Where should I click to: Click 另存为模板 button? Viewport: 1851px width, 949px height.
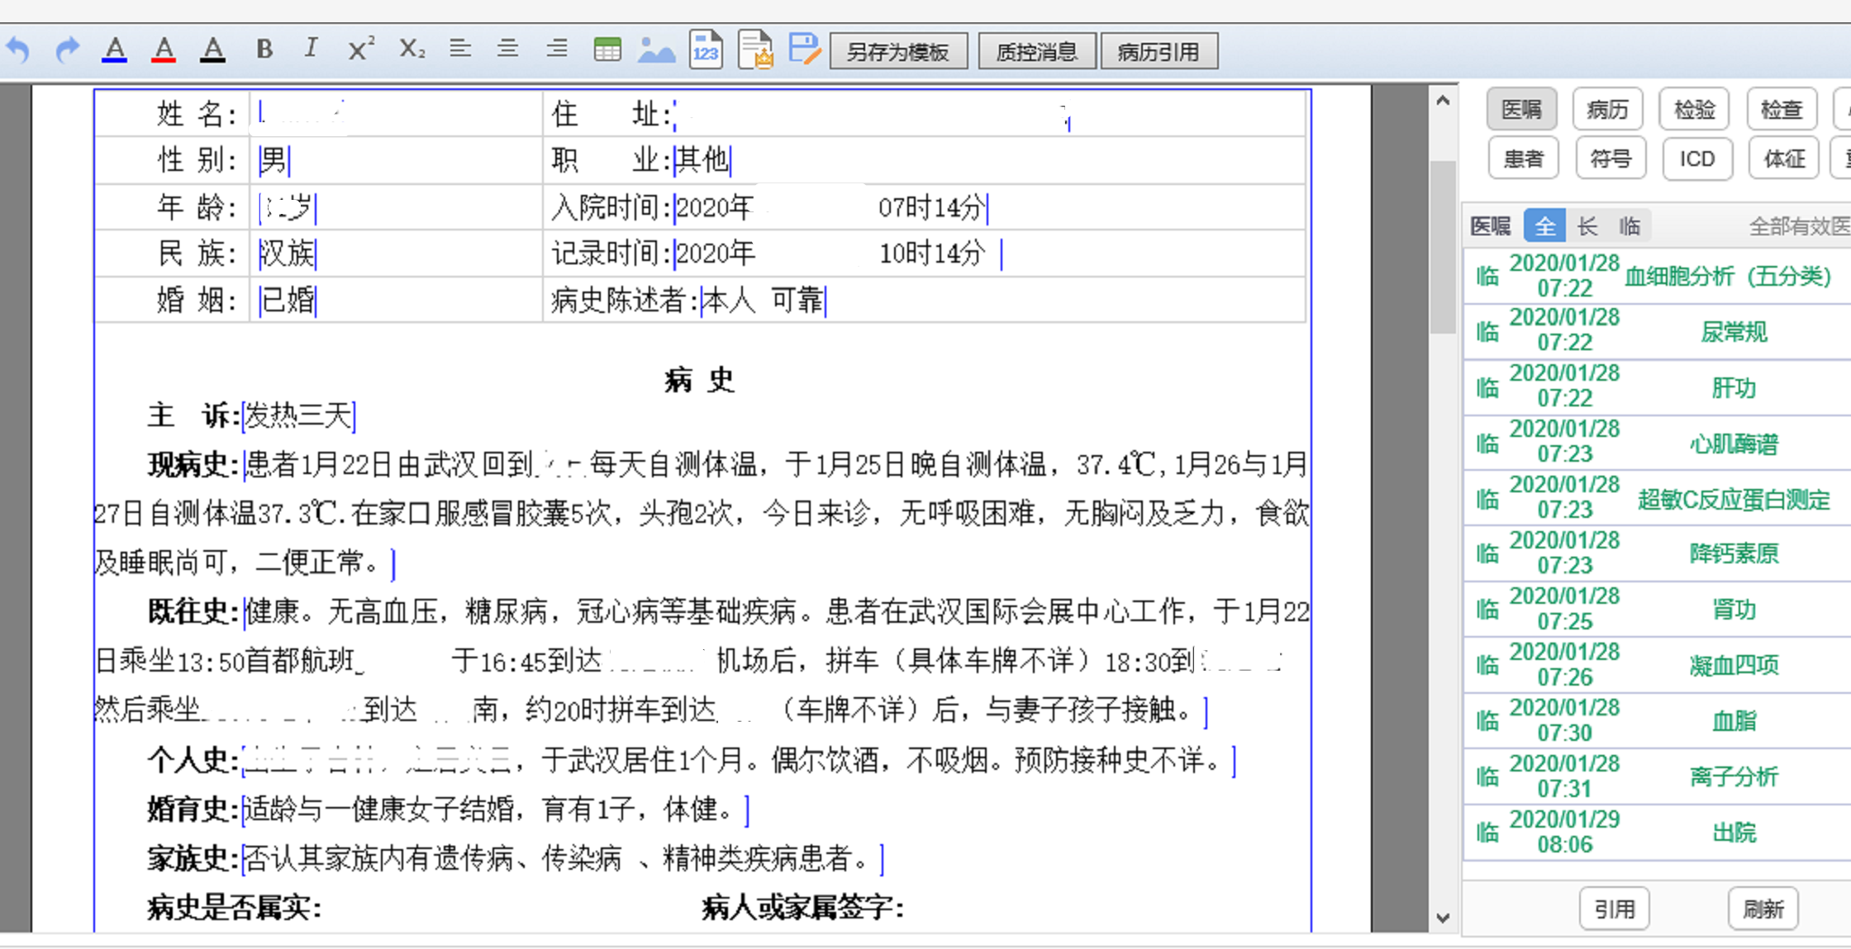pyautogui.click(x=898, y=52)
